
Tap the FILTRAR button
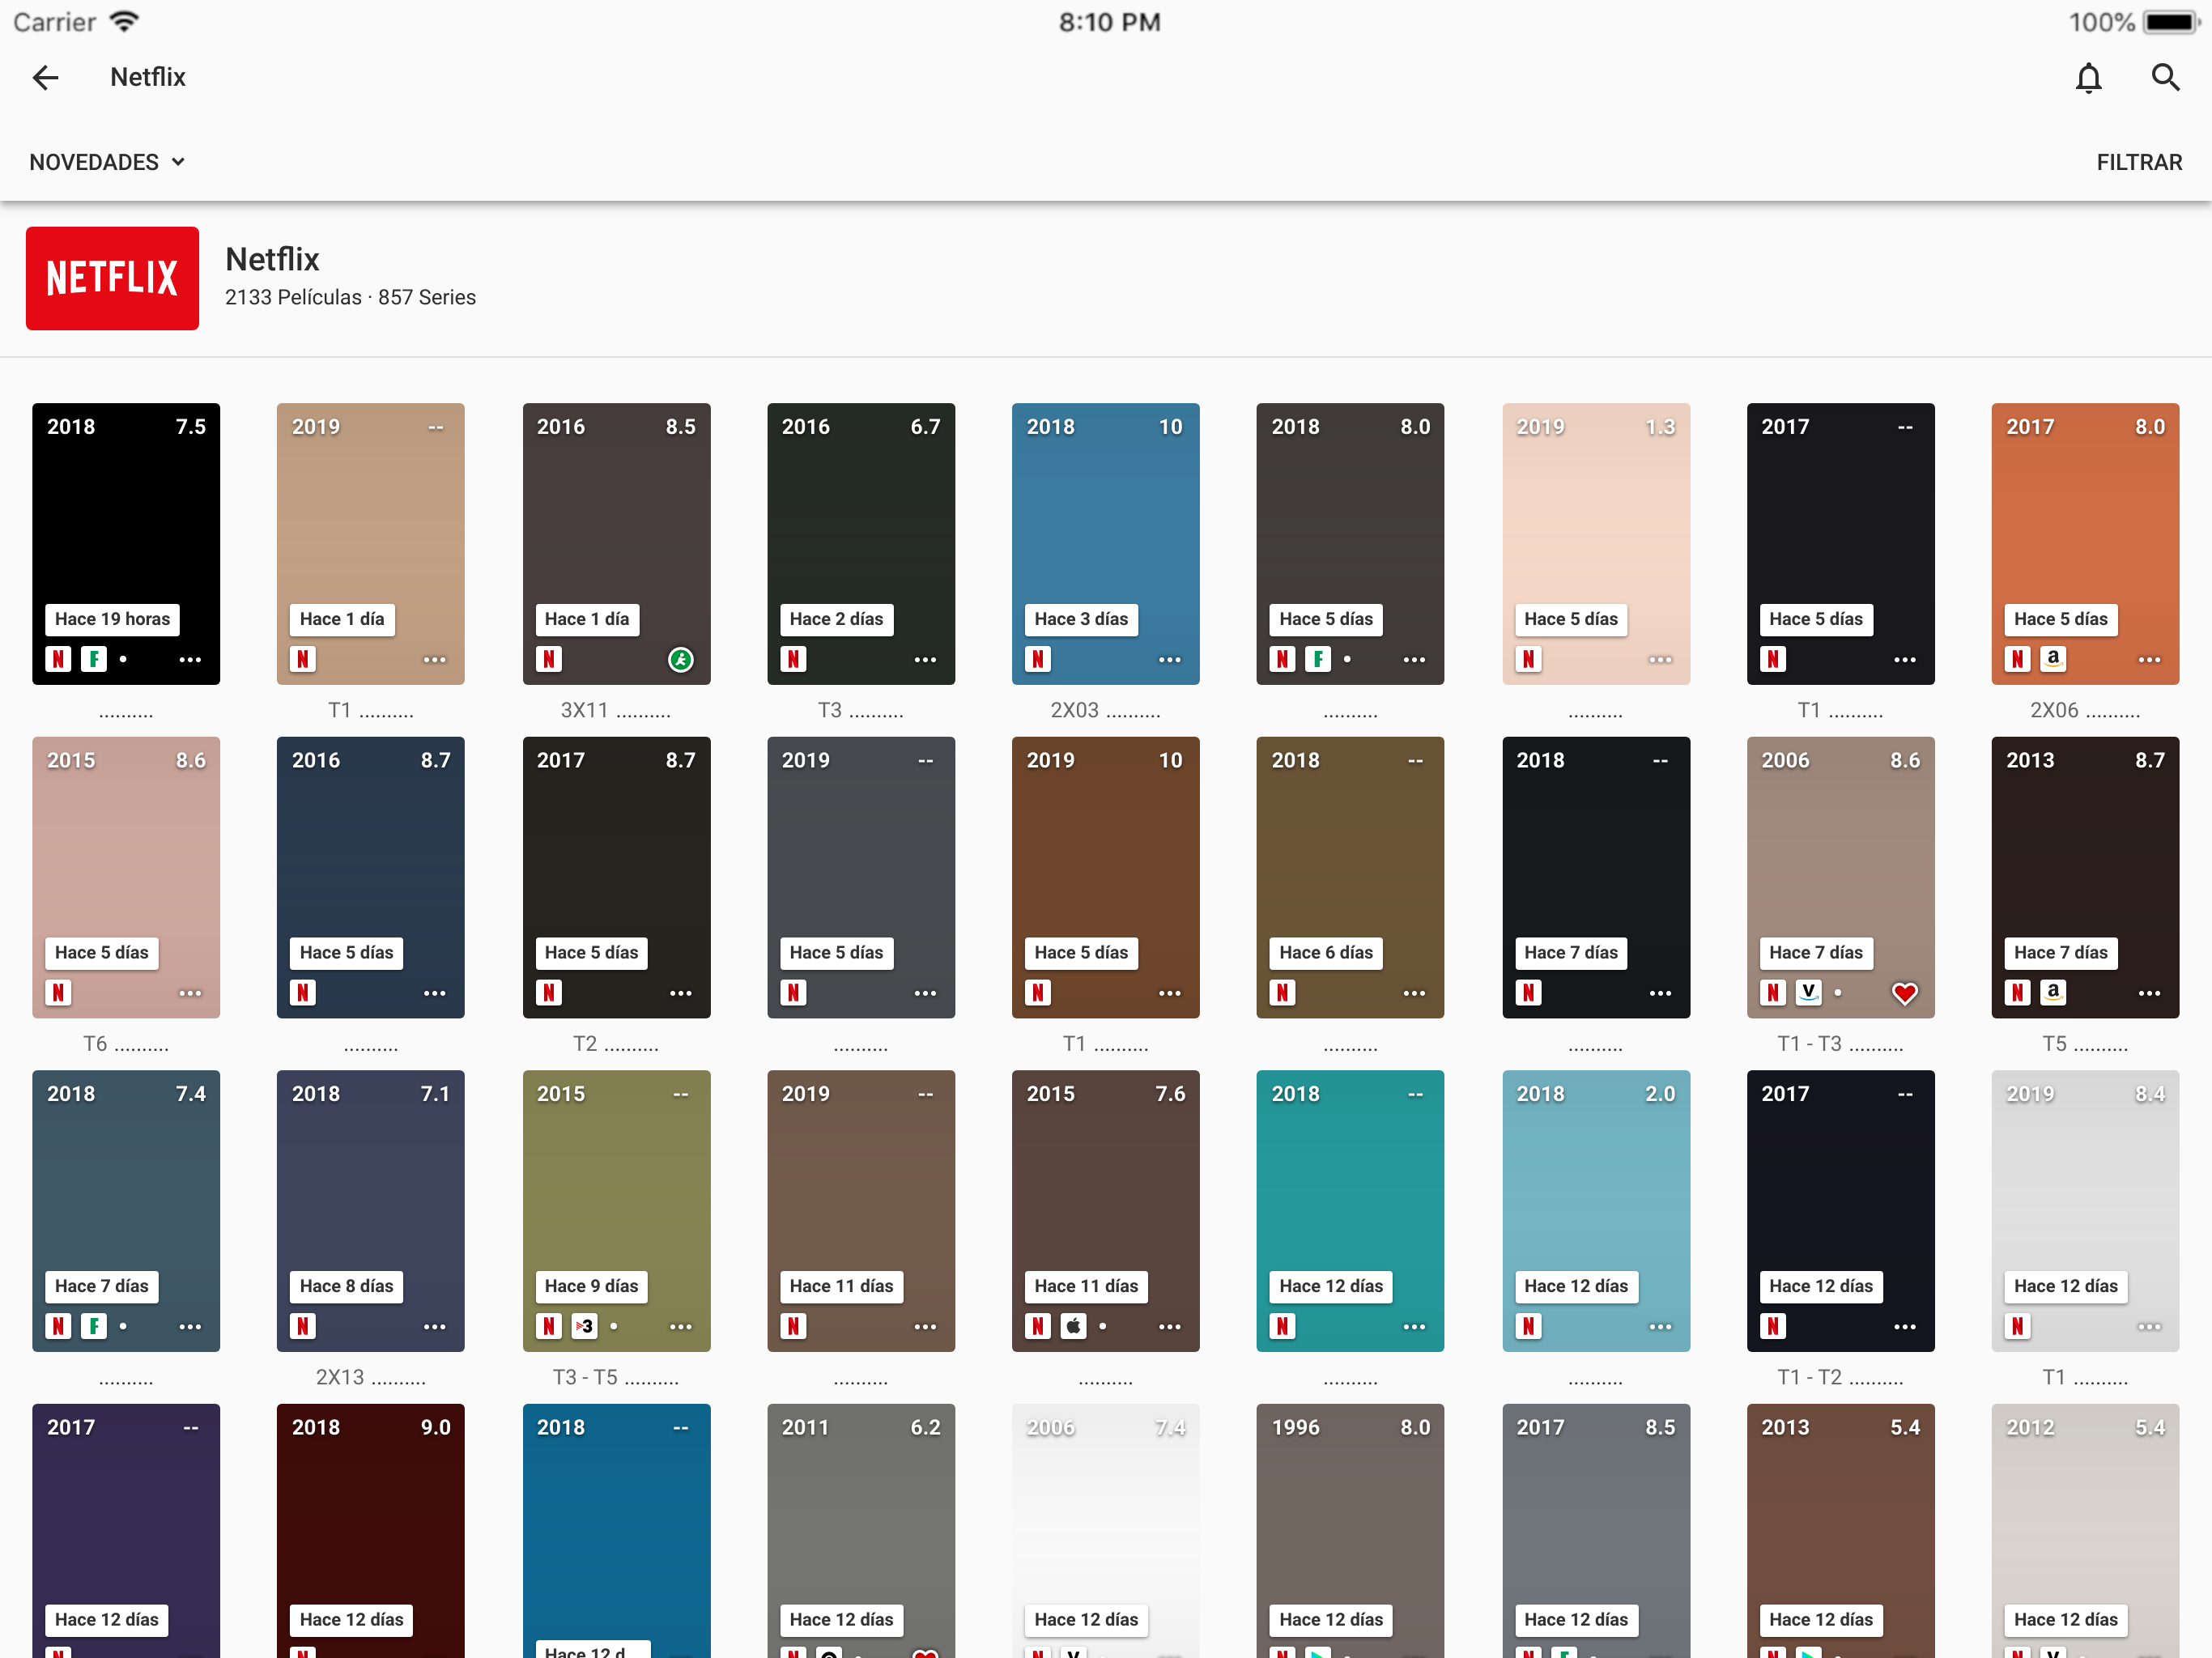click(2139, 162)
